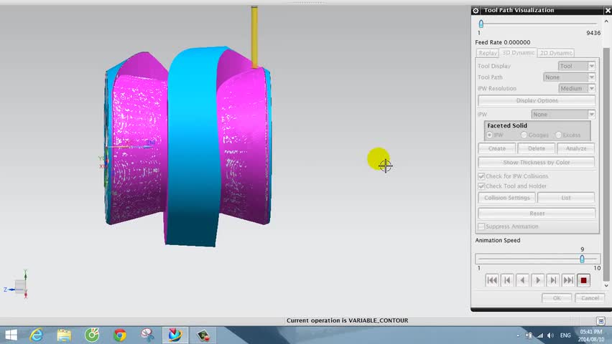The width and height of the screenshot is (612, 344).
Task: Toggle Check for IPW Collisions checkbox
Action: (x=481, y=176)
